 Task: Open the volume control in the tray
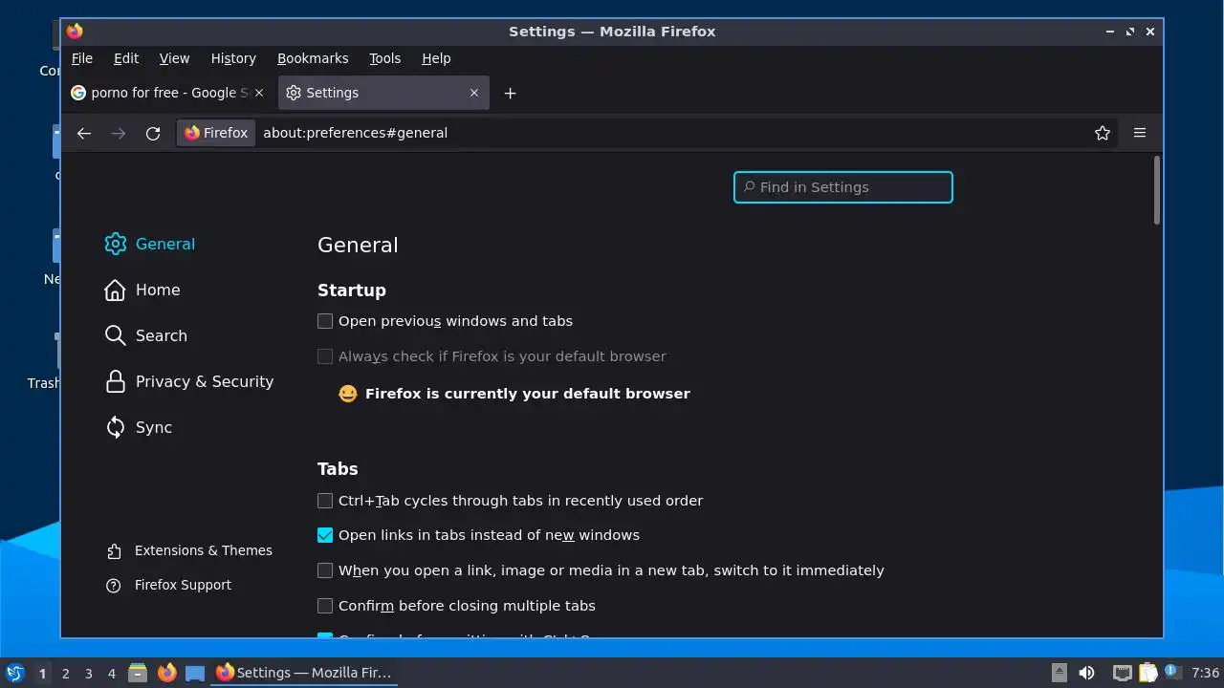[x=1086, y=673]
